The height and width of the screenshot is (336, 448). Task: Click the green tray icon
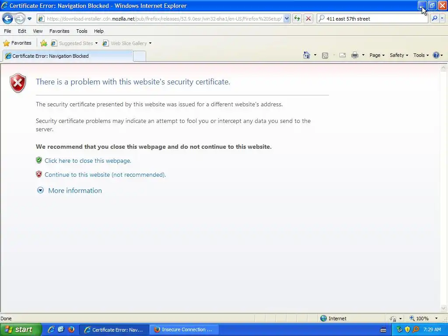399,329
